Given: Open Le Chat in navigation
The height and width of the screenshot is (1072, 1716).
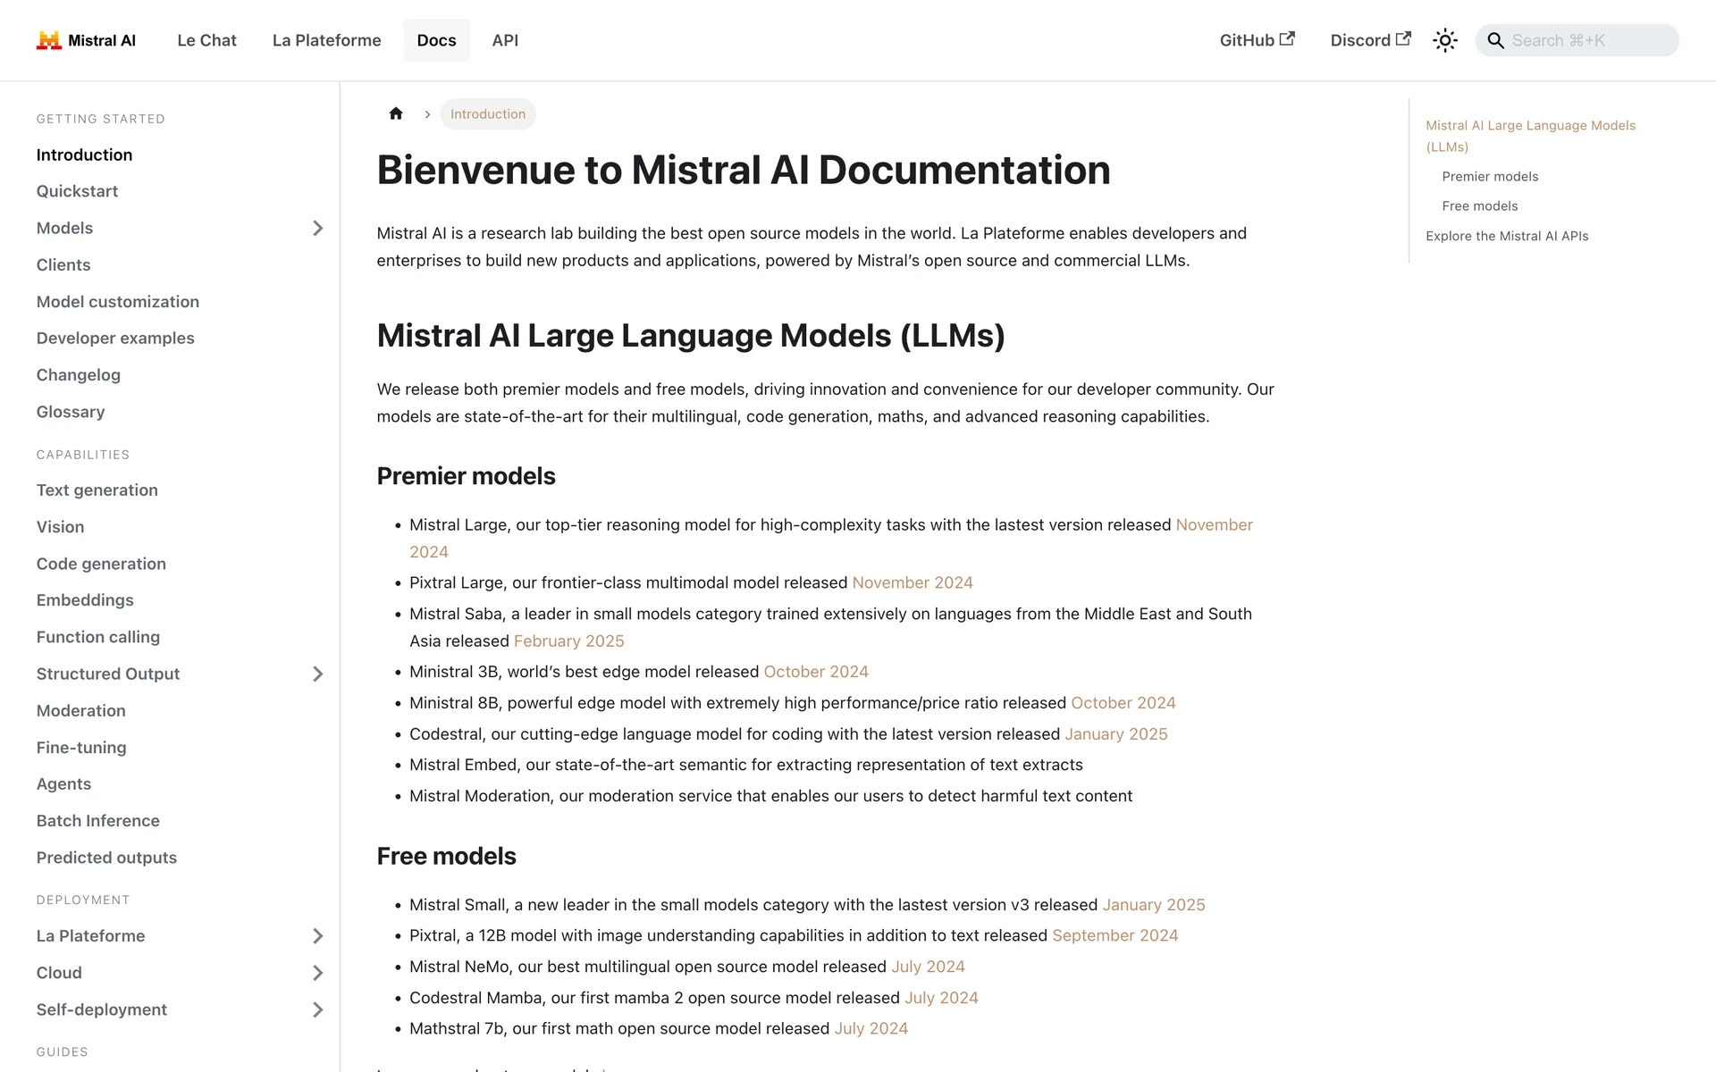Looking at the screenshot, I should (x=206, y=40).
